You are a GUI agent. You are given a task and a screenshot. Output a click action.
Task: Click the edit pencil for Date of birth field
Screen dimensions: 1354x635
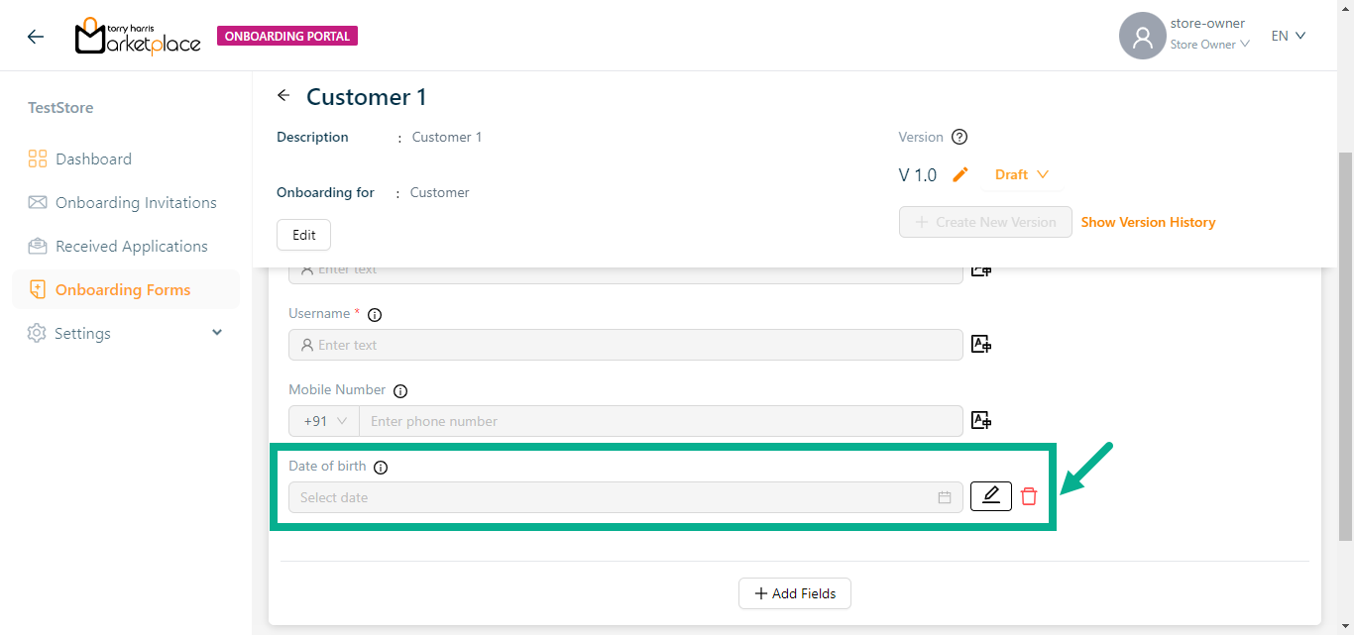(x=990, y=496)
